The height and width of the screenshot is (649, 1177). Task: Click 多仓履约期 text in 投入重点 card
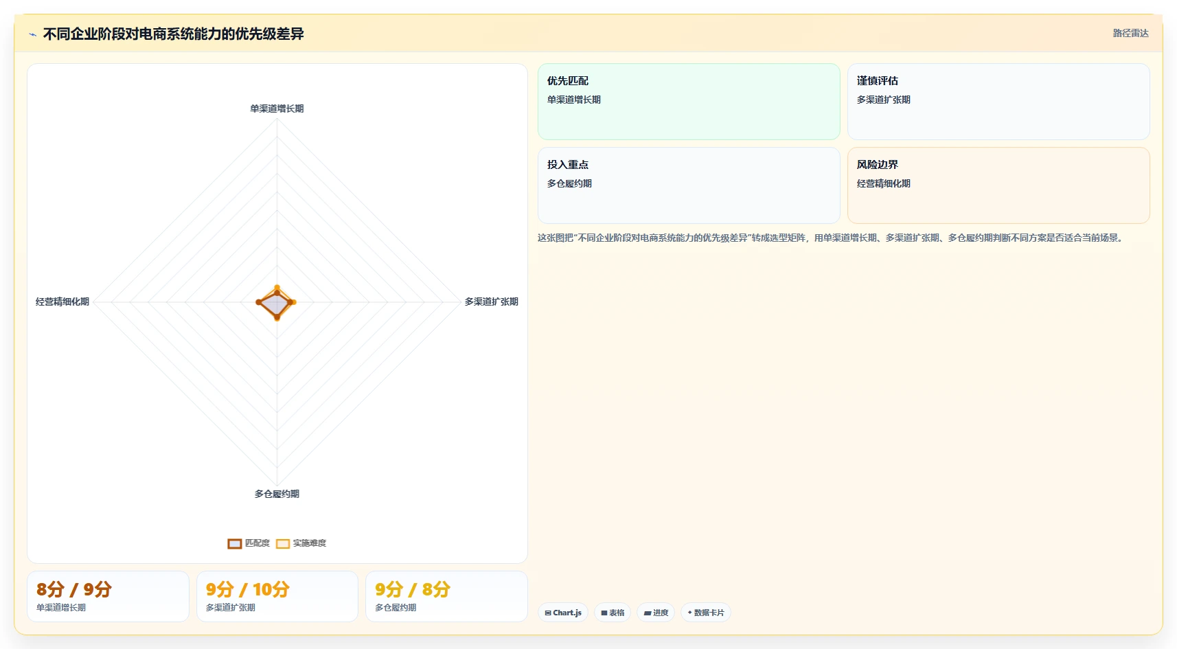(569, 183)
